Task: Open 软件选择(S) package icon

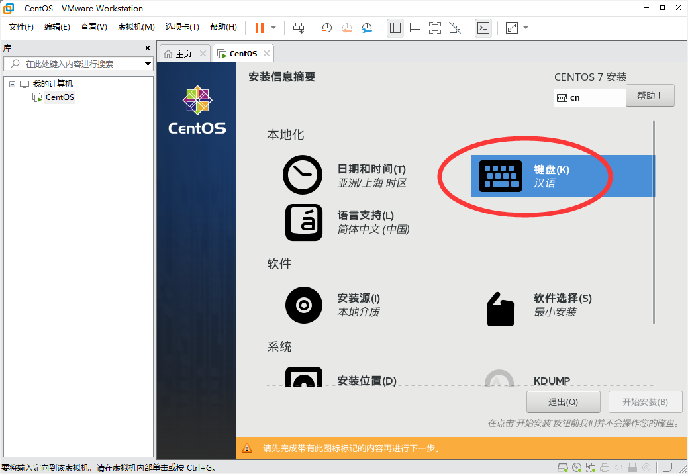Action: tap(500, 308)
